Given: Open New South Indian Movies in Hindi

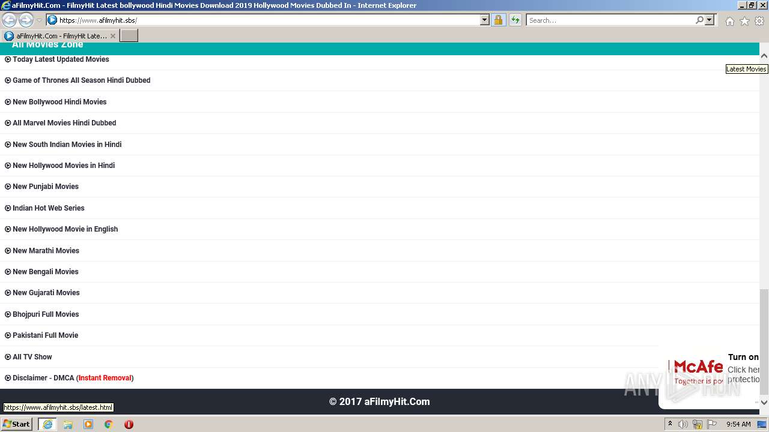Looking at the screenshot, I should coord(67,145).
